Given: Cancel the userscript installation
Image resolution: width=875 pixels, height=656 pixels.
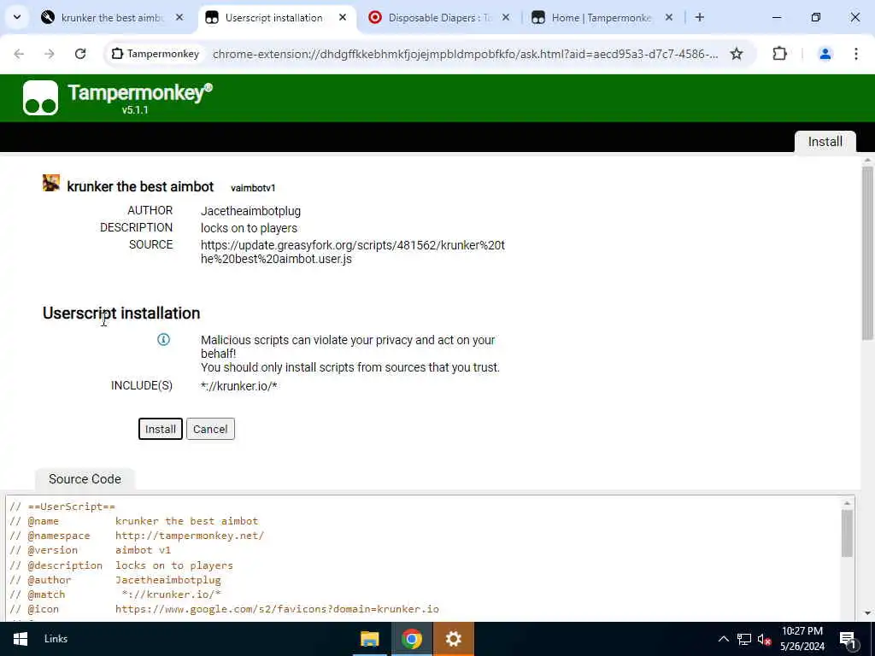Looking at the screenshot, I should (210, 429).
